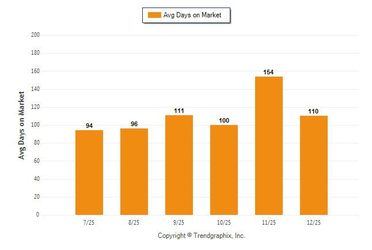Select the 100 value label above 10/25
This screenshot has height=250, width=372.
(224, 120)
